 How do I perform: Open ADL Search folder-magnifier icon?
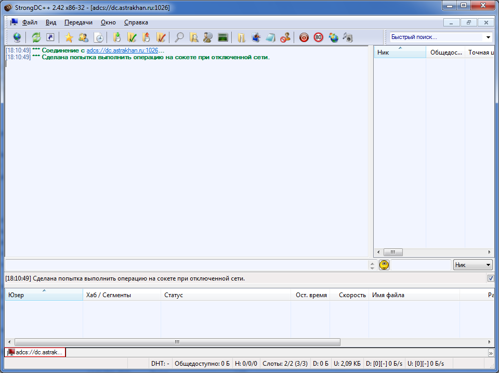coord(194,37)
